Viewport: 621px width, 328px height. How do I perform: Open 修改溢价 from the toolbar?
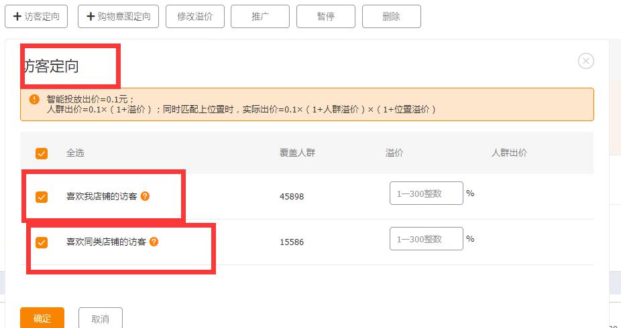tap(194, 17)
